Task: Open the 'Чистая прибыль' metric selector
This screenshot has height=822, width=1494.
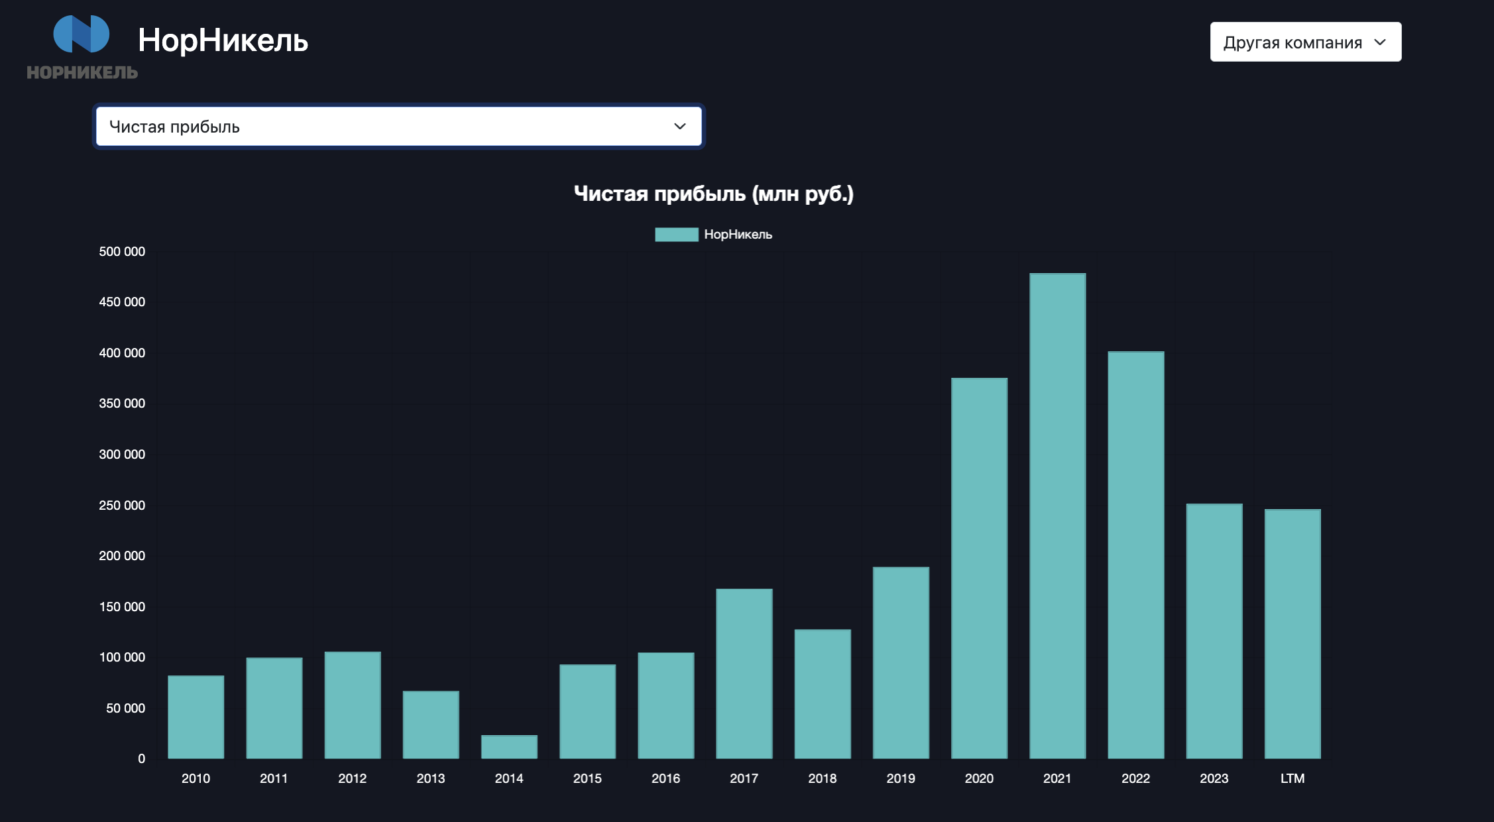Action: point(398,126)
